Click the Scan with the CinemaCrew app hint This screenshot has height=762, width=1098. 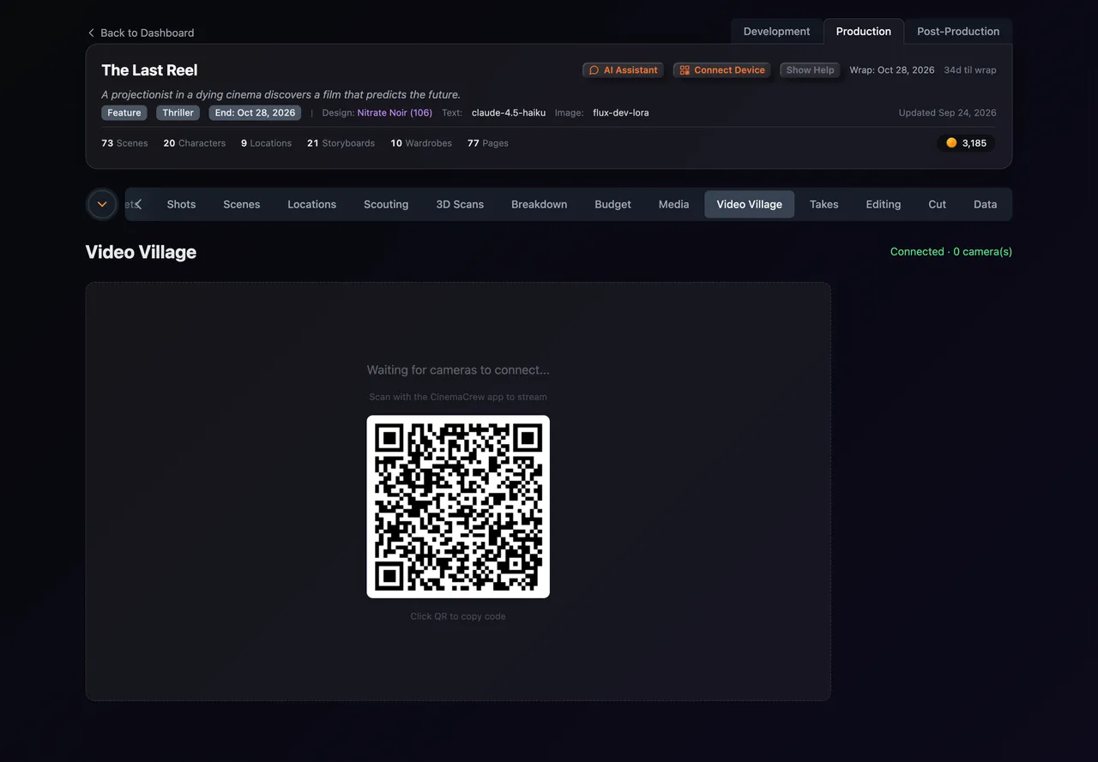458,397
